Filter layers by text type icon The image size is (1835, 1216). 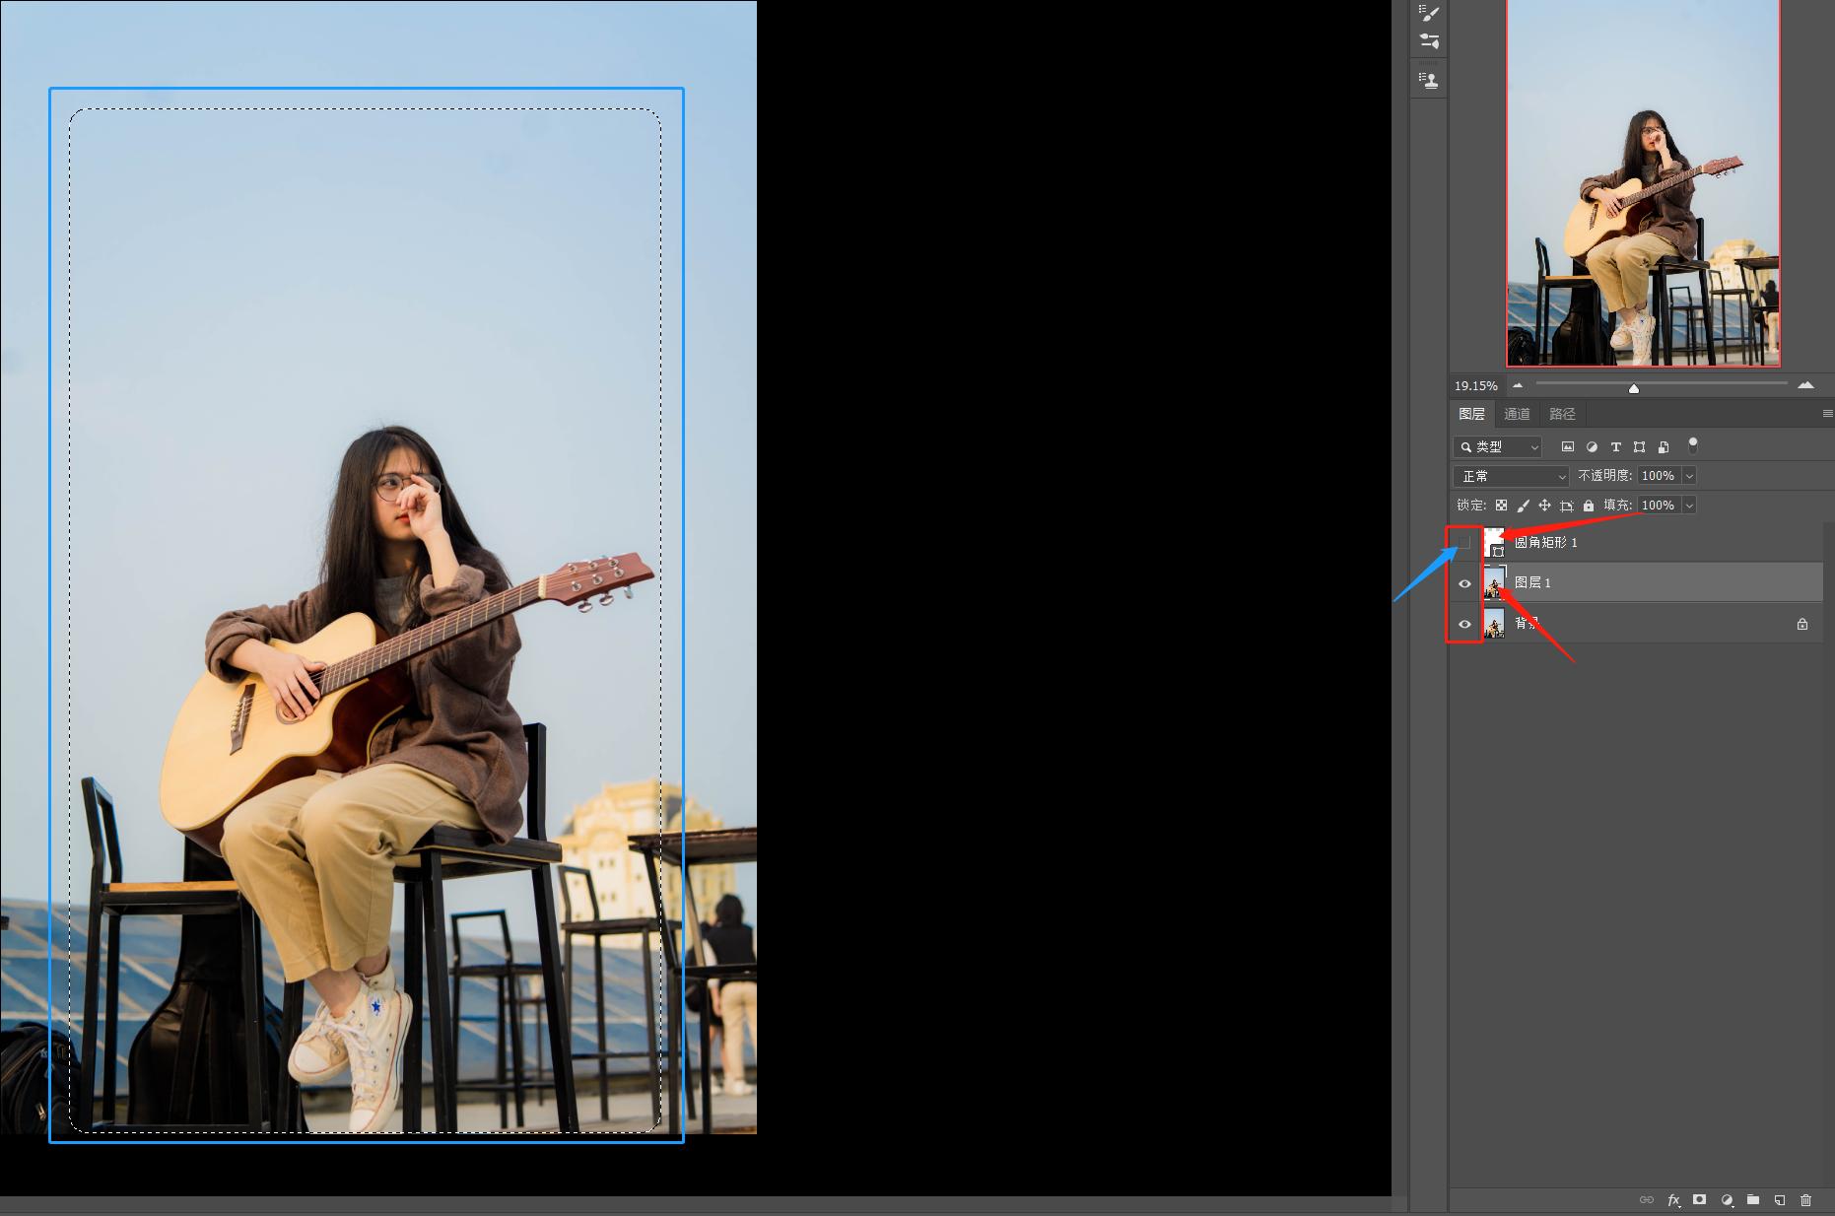coord(1615,447)
